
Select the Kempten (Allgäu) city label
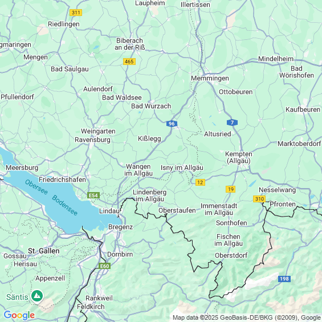(239, 157)
